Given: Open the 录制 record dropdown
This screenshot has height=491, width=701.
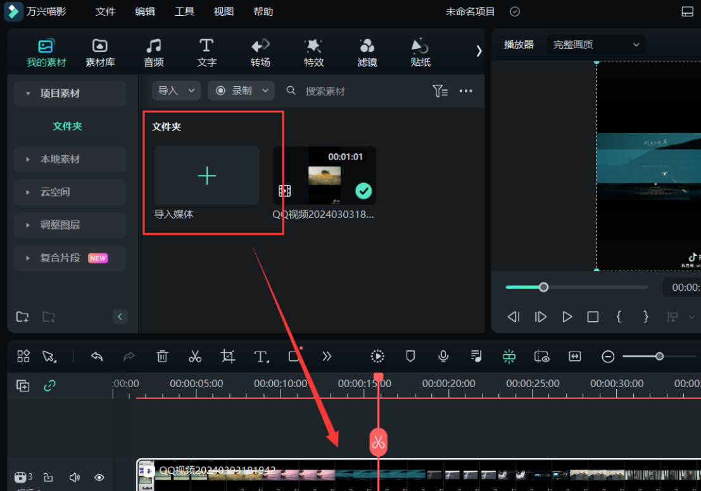Looking at the screenshot, I should [x=241, y=91].
